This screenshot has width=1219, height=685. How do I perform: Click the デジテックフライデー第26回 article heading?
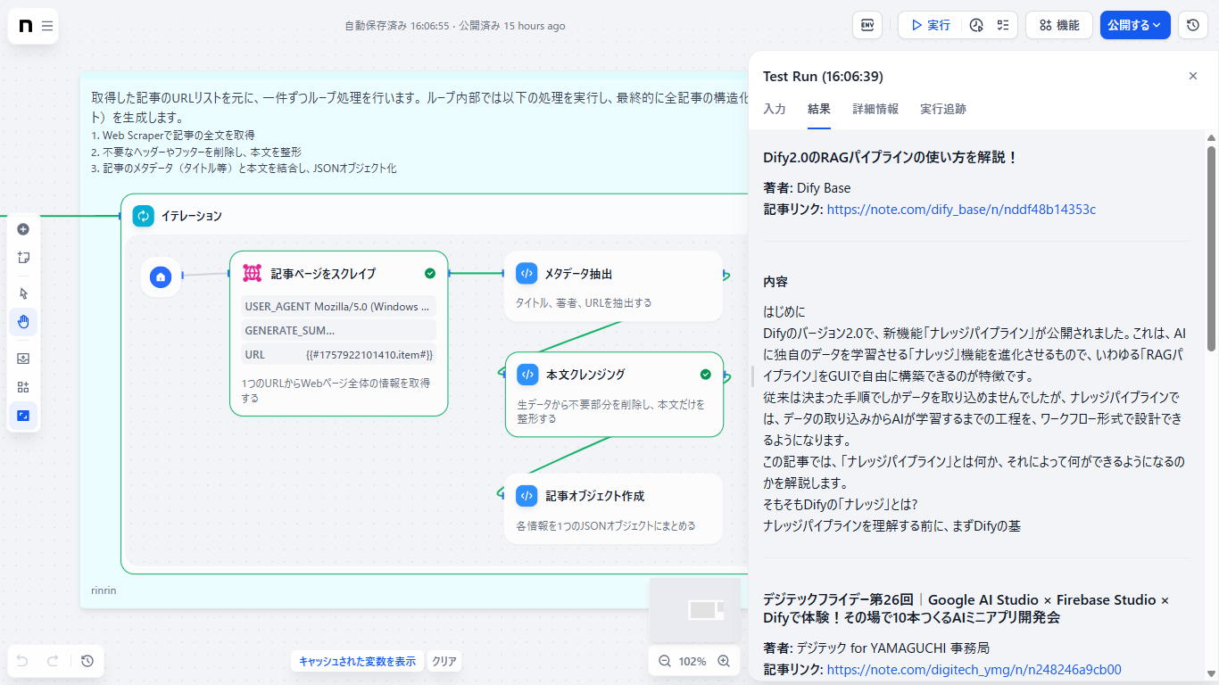(x=966, y=608)
